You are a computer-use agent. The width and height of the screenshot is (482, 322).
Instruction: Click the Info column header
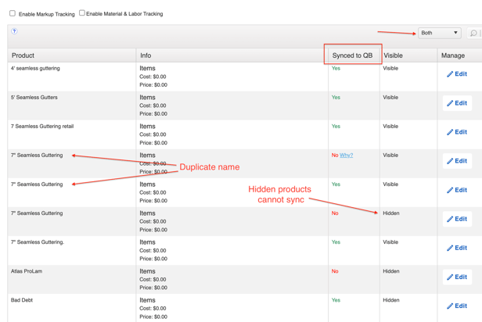146,55
